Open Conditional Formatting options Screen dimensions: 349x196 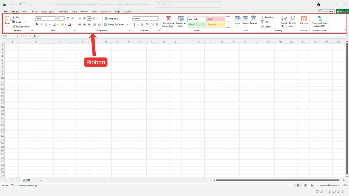tap(168, 22)
